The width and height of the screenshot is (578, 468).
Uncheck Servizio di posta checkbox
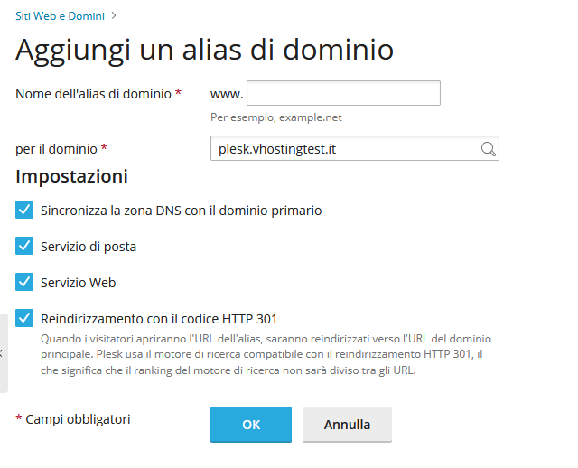[x=24, y=246]
